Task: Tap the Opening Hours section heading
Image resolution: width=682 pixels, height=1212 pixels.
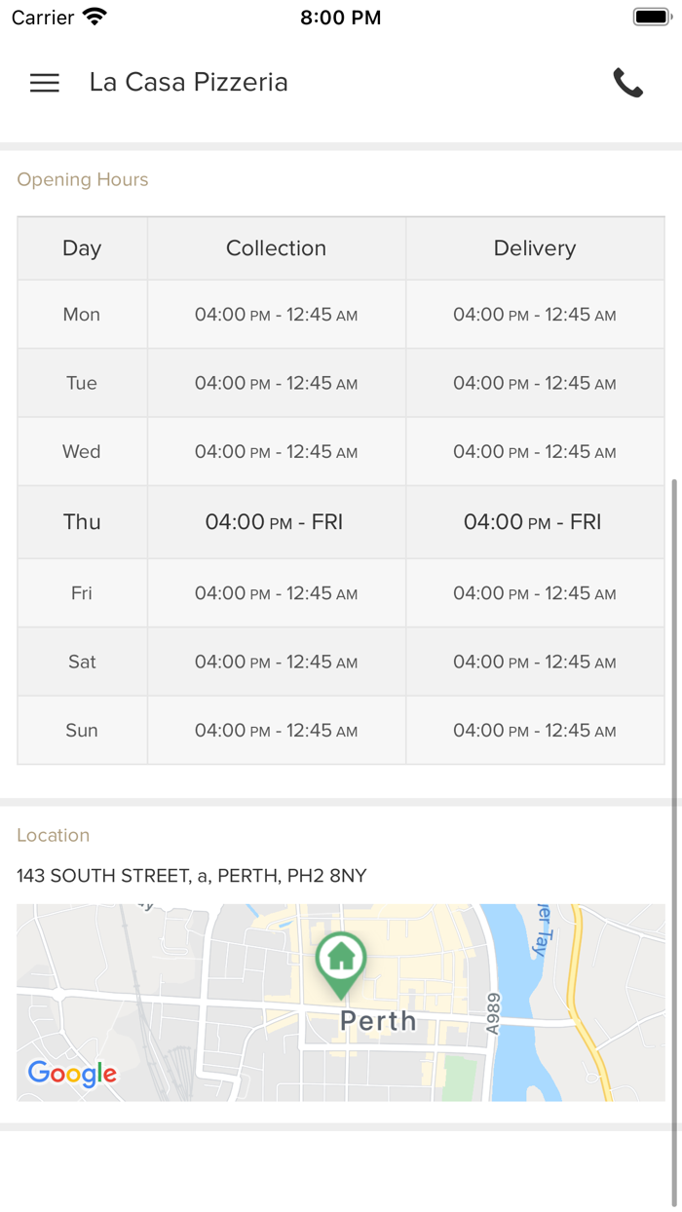Action: point(83,180)
